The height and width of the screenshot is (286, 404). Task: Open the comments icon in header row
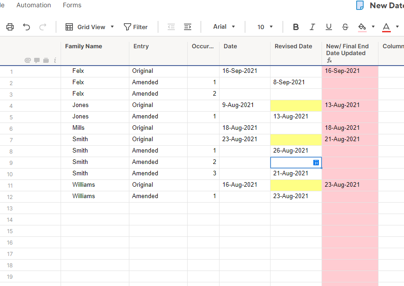pos(37,60)
